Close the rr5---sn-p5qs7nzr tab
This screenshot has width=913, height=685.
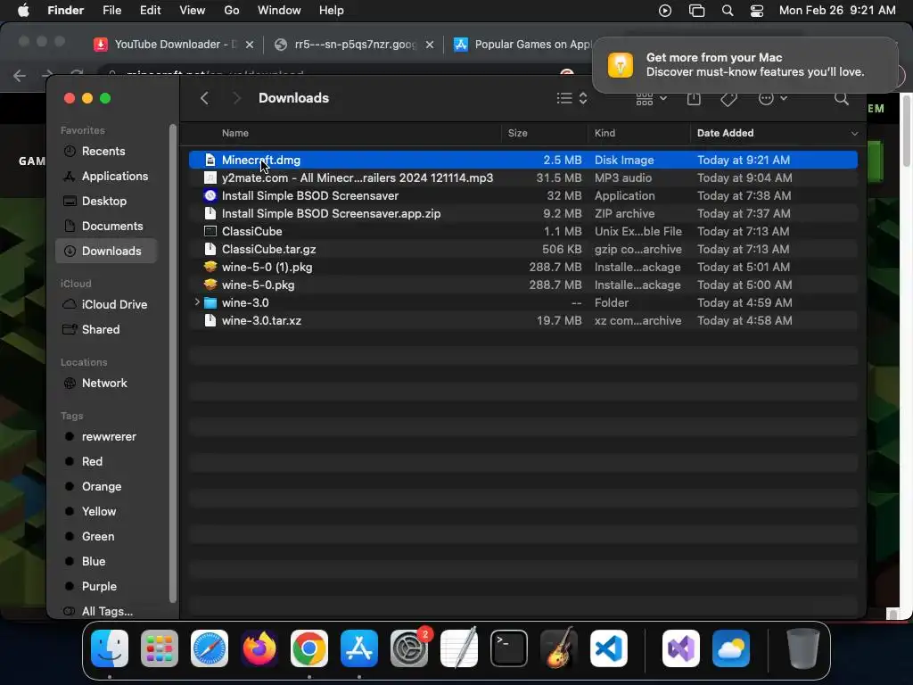click(430, 45)
